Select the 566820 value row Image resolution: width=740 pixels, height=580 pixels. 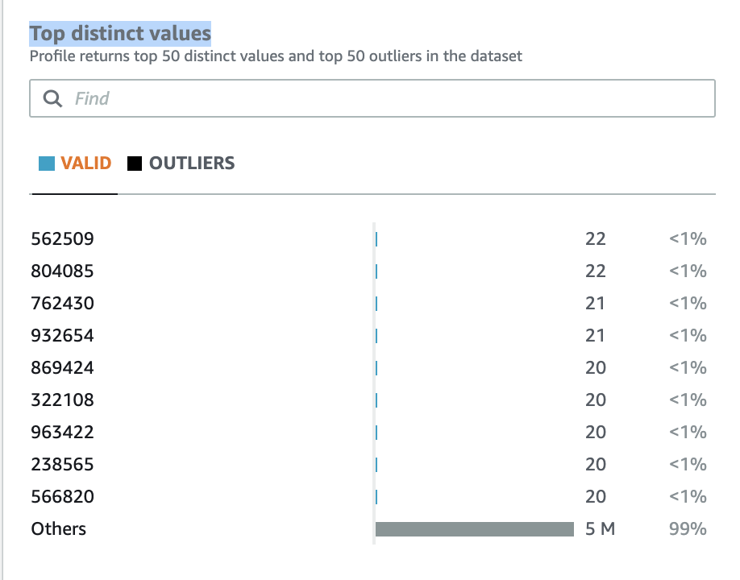coord(368,496)
